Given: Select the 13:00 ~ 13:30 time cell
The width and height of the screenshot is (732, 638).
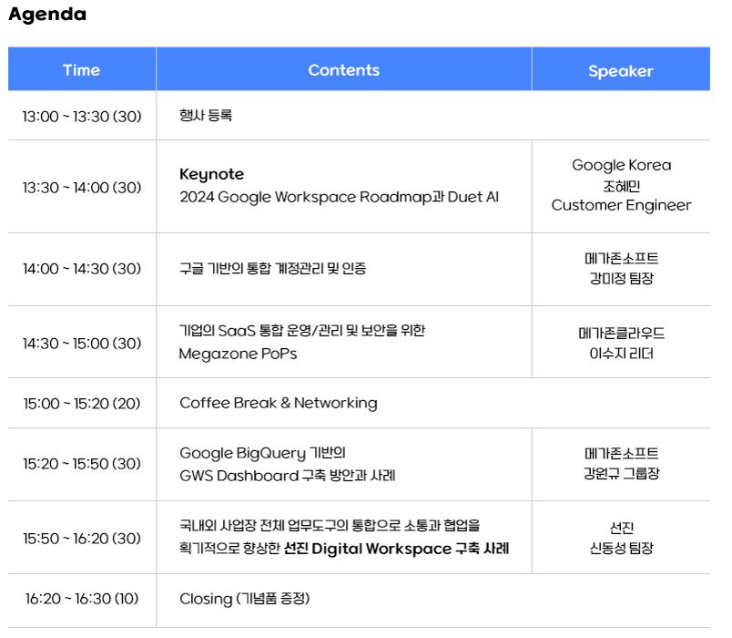Looking at the screenshot, I should [82, 116].
